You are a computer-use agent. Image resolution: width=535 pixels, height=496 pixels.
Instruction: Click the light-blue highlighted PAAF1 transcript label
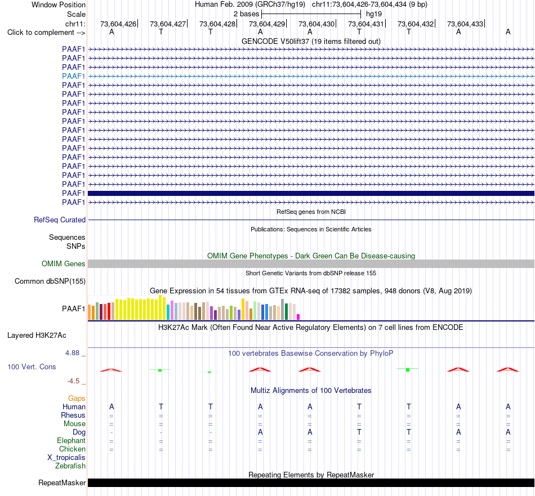coord(73,76)
